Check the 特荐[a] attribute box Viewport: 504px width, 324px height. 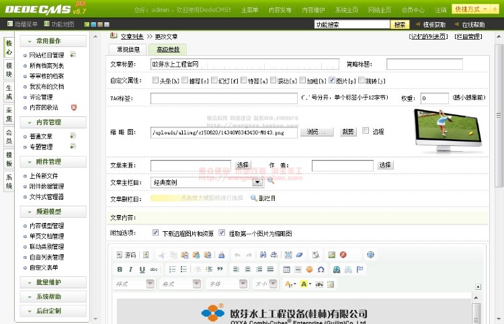click(244, 80)
